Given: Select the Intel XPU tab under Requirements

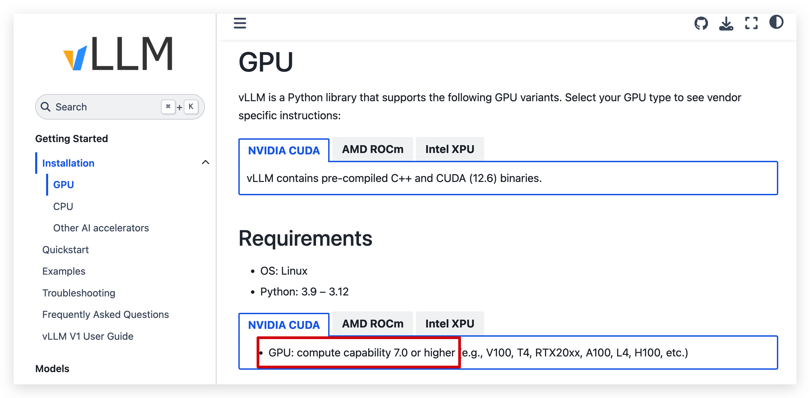Looking at the screenshot, I should [450, 323].
